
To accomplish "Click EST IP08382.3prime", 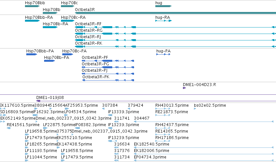I will click(x=90, y=125).
